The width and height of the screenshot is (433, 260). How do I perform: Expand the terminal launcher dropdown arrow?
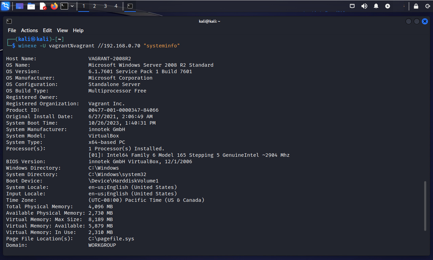pyautogui.click(x=72, y=6)
